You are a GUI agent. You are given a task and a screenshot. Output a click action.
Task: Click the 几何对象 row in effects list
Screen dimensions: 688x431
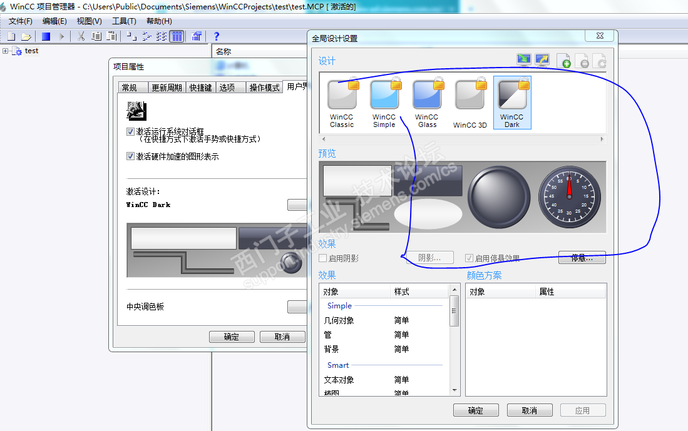[384, 320]
